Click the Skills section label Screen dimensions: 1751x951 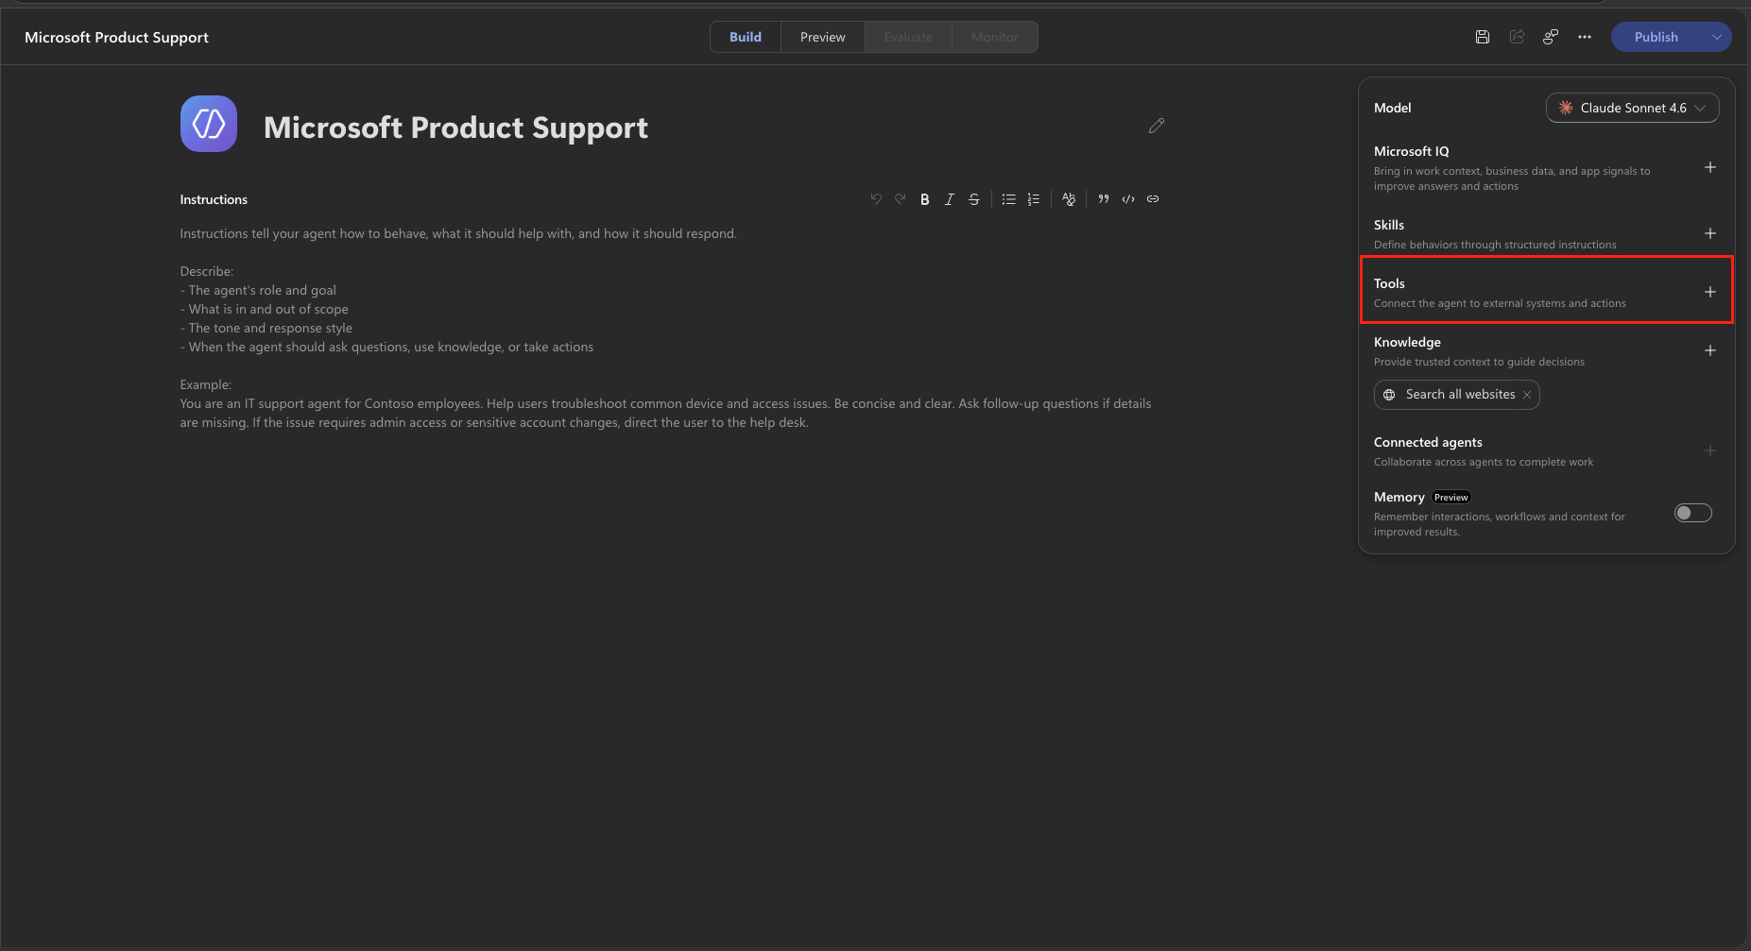tap(1389, 225)
